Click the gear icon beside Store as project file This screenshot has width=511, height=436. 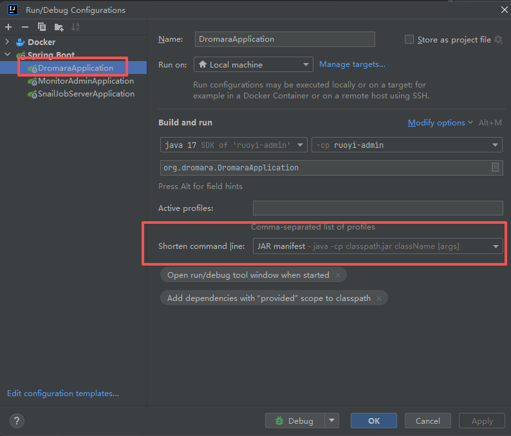coord(497,39)
